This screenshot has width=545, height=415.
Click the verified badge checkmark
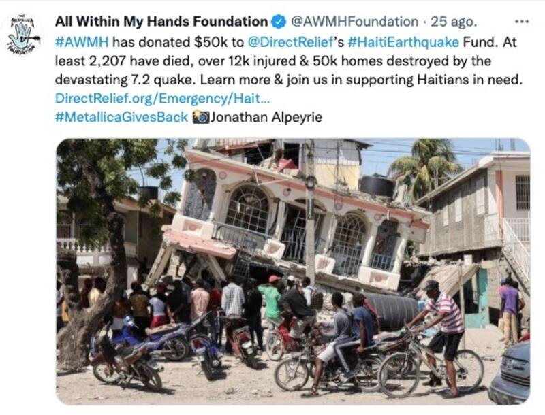[279, 22]
